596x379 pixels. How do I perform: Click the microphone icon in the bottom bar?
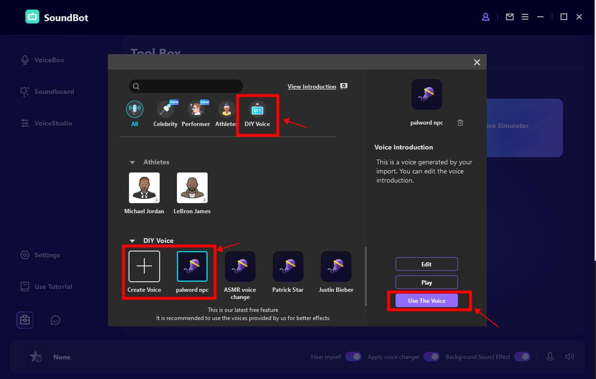(549, 356)
